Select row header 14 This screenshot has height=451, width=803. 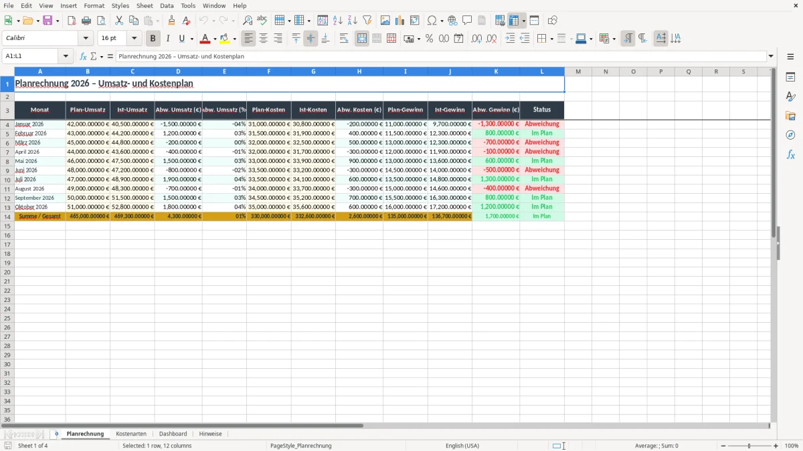pyautogui.click(x=7, y=216)
